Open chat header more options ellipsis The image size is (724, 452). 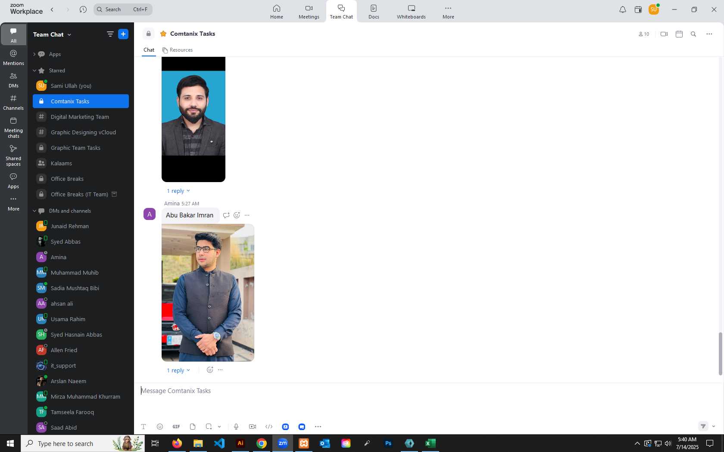pyautogui.click(x=709, y=34)
